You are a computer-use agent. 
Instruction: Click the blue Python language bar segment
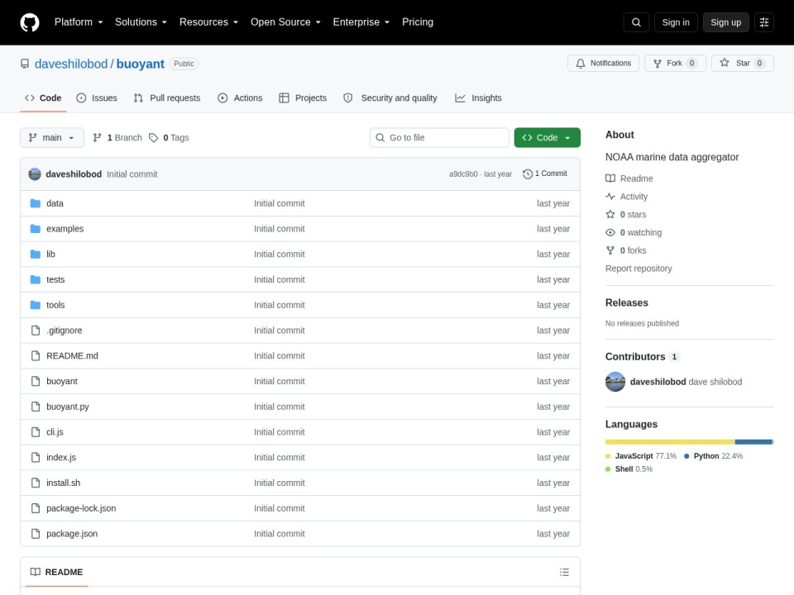pyautogui.click(x=753, y=442)
